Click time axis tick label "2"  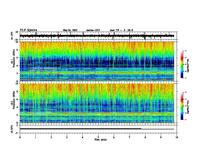pos(51,137)
